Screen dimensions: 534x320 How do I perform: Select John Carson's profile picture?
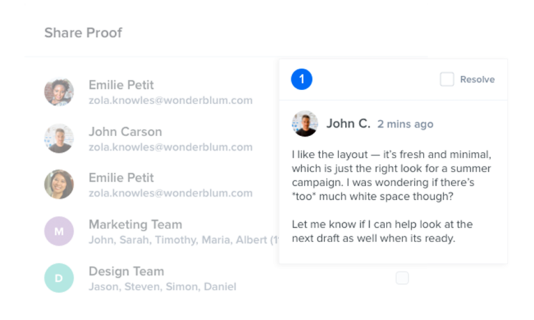pos(59,138)
